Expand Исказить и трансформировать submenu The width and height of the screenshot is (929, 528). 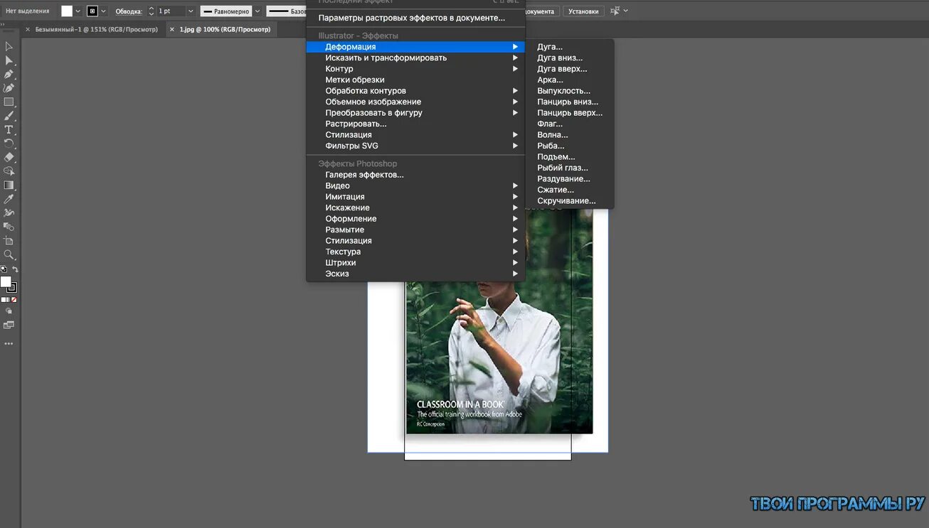(x=415, y=58)
